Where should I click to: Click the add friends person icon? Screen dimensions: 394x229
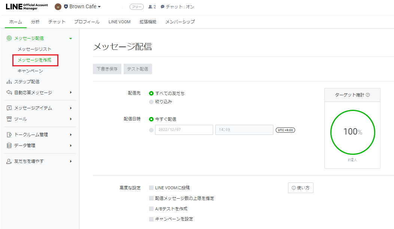[9, 161]
